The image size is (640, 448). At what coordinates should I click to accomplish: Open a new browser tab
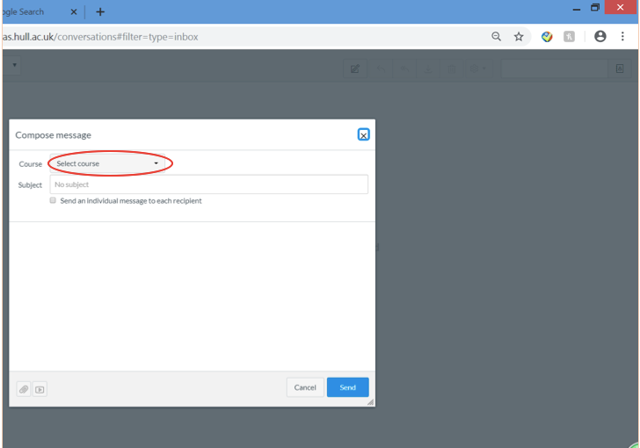pyautogui.click(x=100, y=11)
